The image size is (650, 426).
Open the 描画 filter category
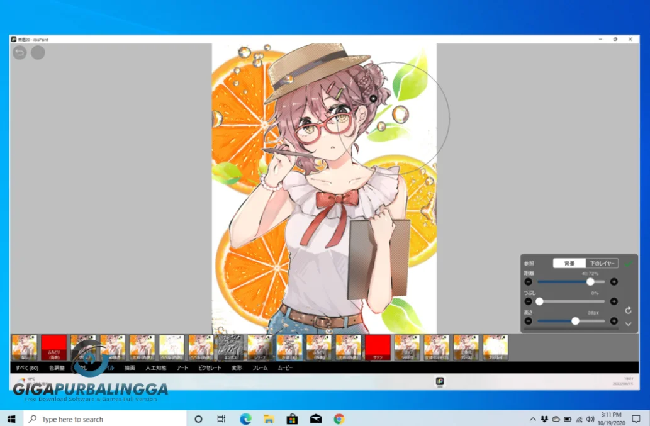pyautogui.click(x=130, y=367)
